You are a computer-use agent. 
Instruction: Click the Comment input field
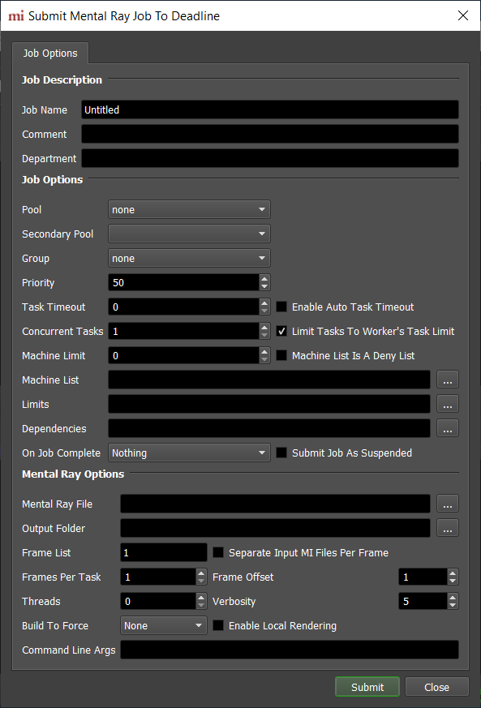(270, 134)
